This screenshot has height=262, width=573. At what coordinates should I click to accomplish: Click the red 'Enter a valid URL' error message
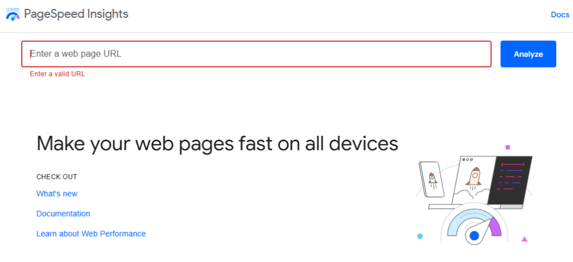pos(58,74)
